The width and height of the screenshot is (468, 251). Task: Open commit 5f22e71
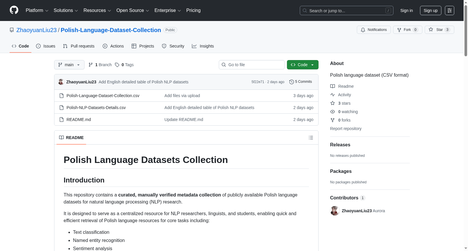coord(258,82)
